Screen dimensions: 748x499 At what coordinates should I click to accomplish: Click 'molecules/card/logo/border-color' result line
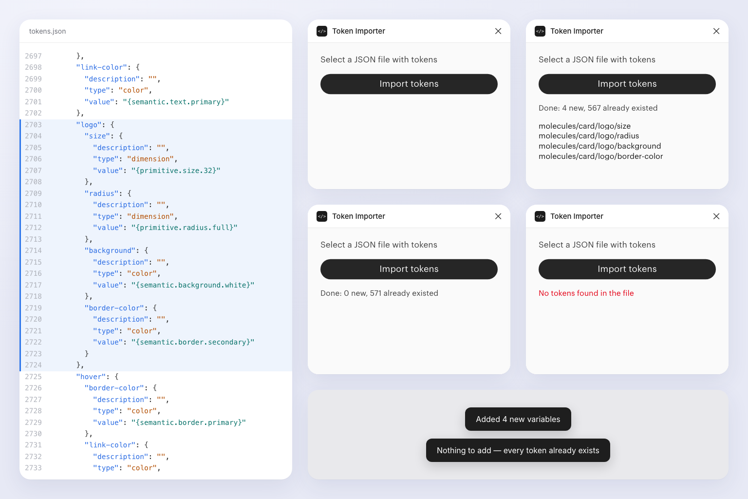(x=601, y=156)
